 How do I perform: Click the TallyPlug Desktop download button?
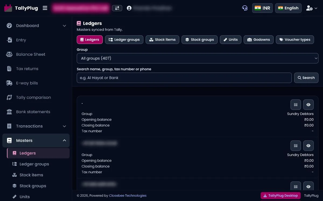(x=281, y=196)
